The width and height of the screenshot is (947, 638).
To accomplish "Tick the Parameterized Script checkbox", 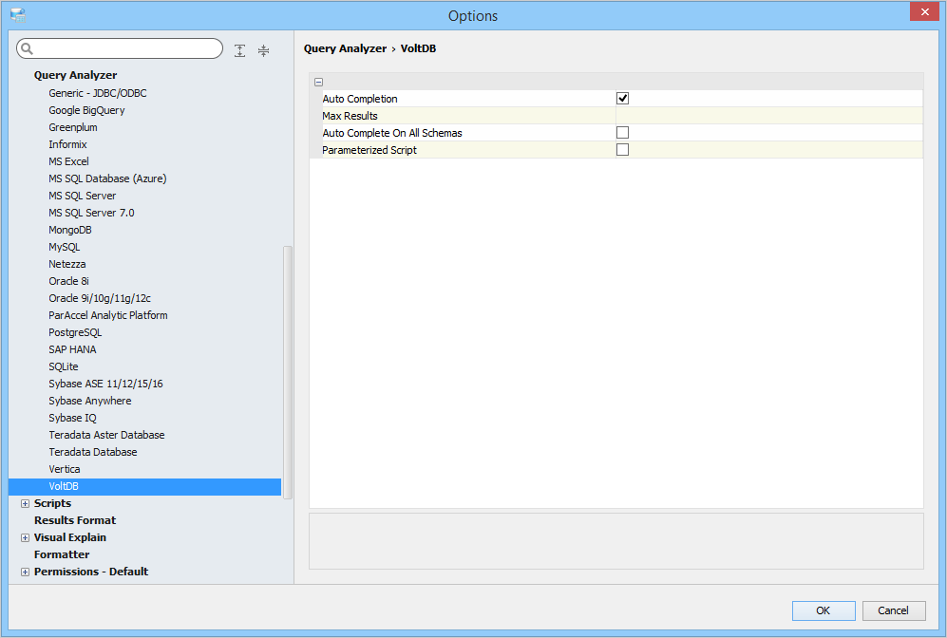I will 622,150.
